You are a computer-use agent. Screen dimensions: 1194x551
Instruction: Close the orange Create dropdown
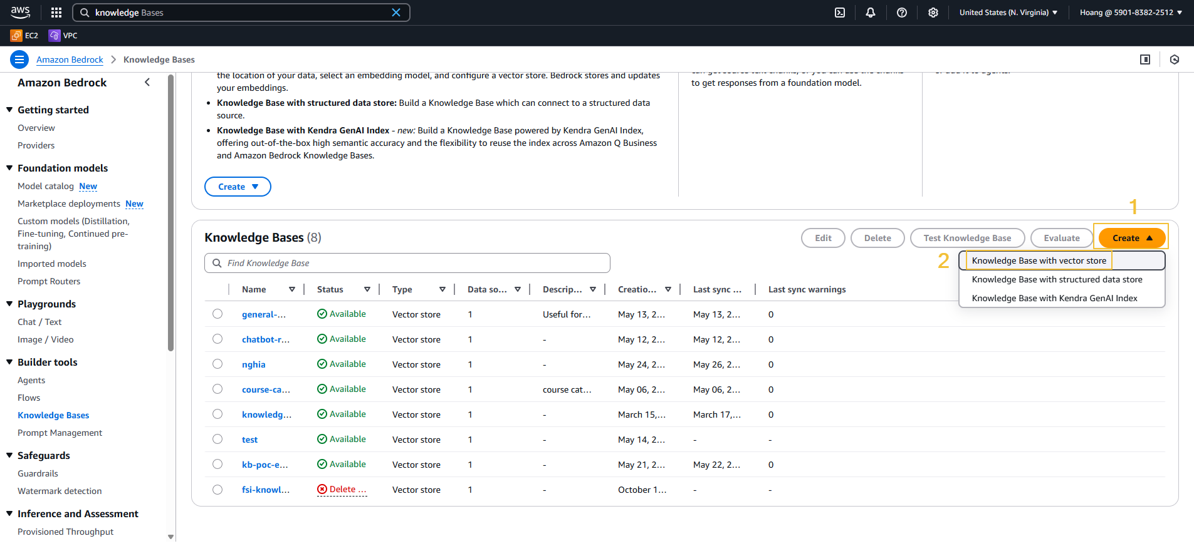[1131, 238]
